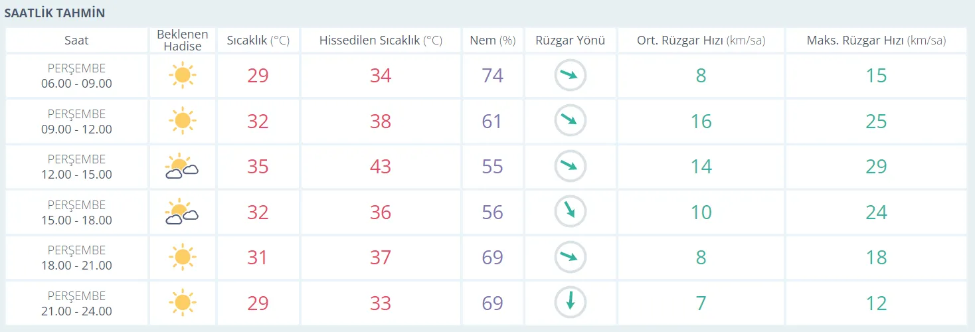Image resolution: width=975 pixels, height=332 pixels.
Task: Click the Sıcaklık (°C) column header
Action: pos(258,41)
